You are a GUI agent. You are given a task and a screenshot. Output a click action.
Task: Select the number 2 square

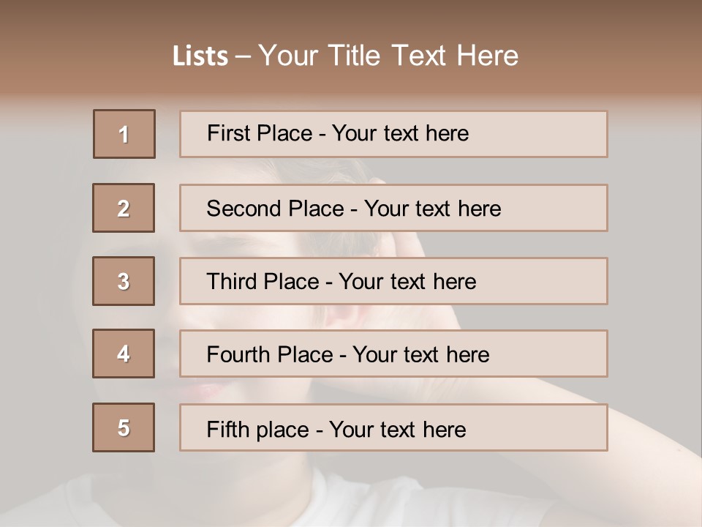point(124,208)
